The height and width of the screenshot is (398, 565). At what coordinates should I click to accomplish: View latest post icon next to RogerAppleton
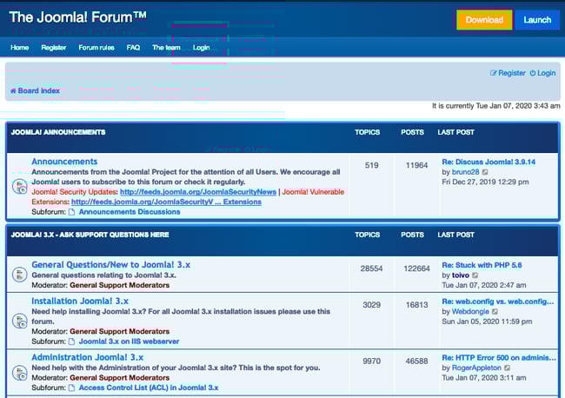(x=508, y=368)
